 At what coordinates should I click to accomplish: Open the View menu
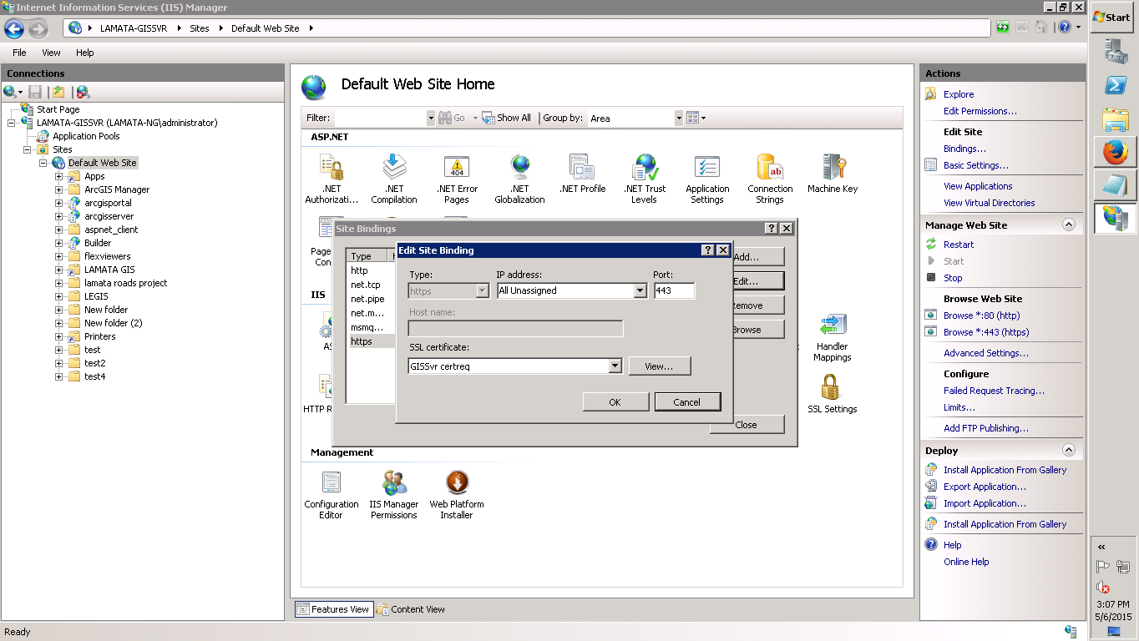pos(51,53)
